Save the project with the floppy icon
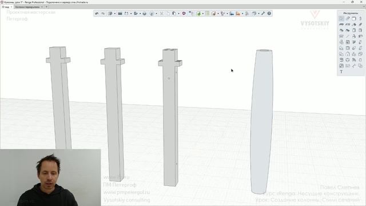The width and height of the screenshot is (366, 206). pos(126,14)
